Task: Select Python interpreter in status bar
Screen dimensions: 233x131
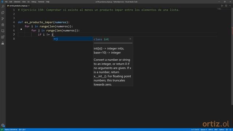Action: pyautogui.click(x=11, y=130)
